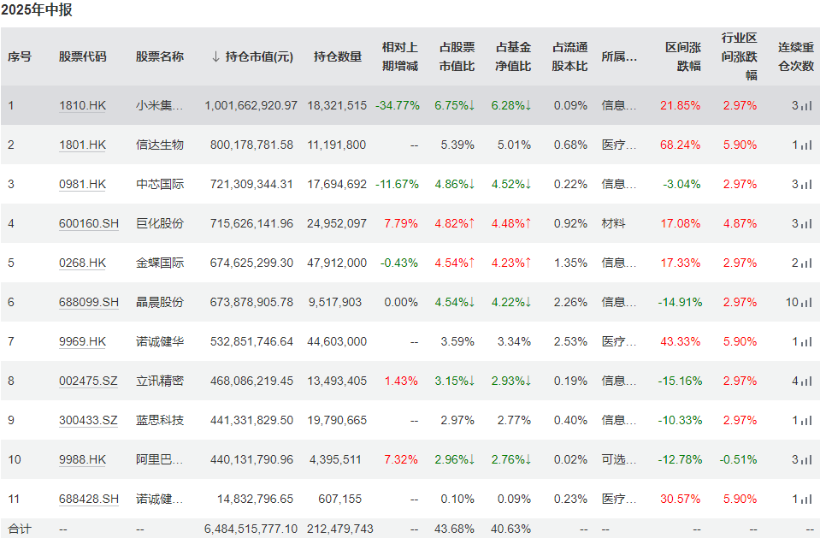The width and height of the screenshot is (820, 538).
Task: Open stock code link 9969.HK
Action: [82, 342]
